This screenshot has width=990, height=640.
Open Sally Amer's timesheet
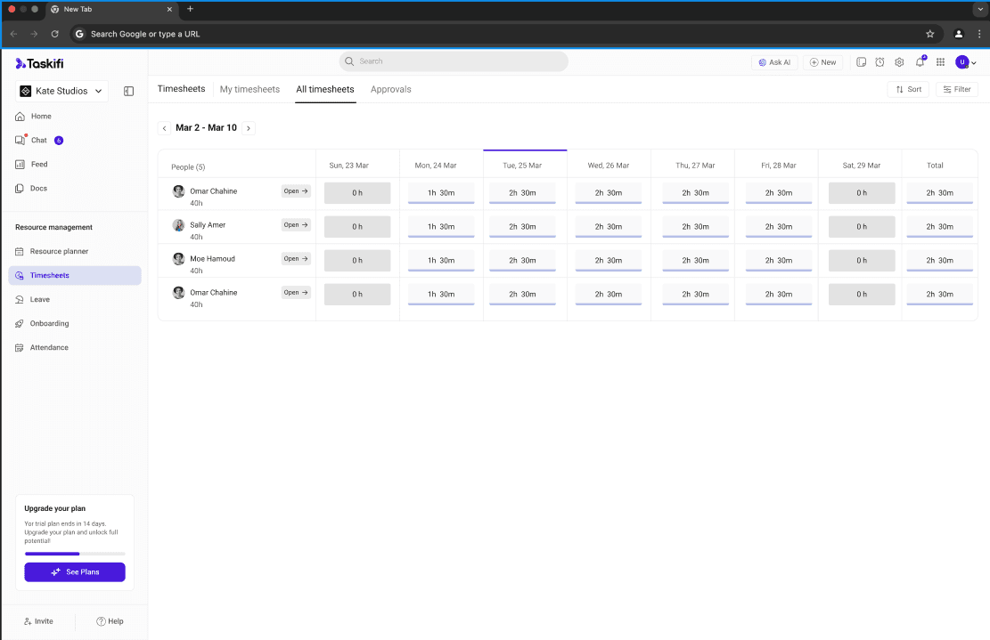point(296,225)
